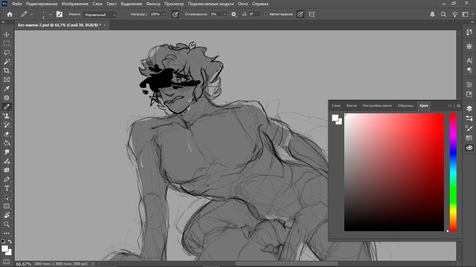
Task: Switch to the Кисти tab
Action: [x=351, y=106]
